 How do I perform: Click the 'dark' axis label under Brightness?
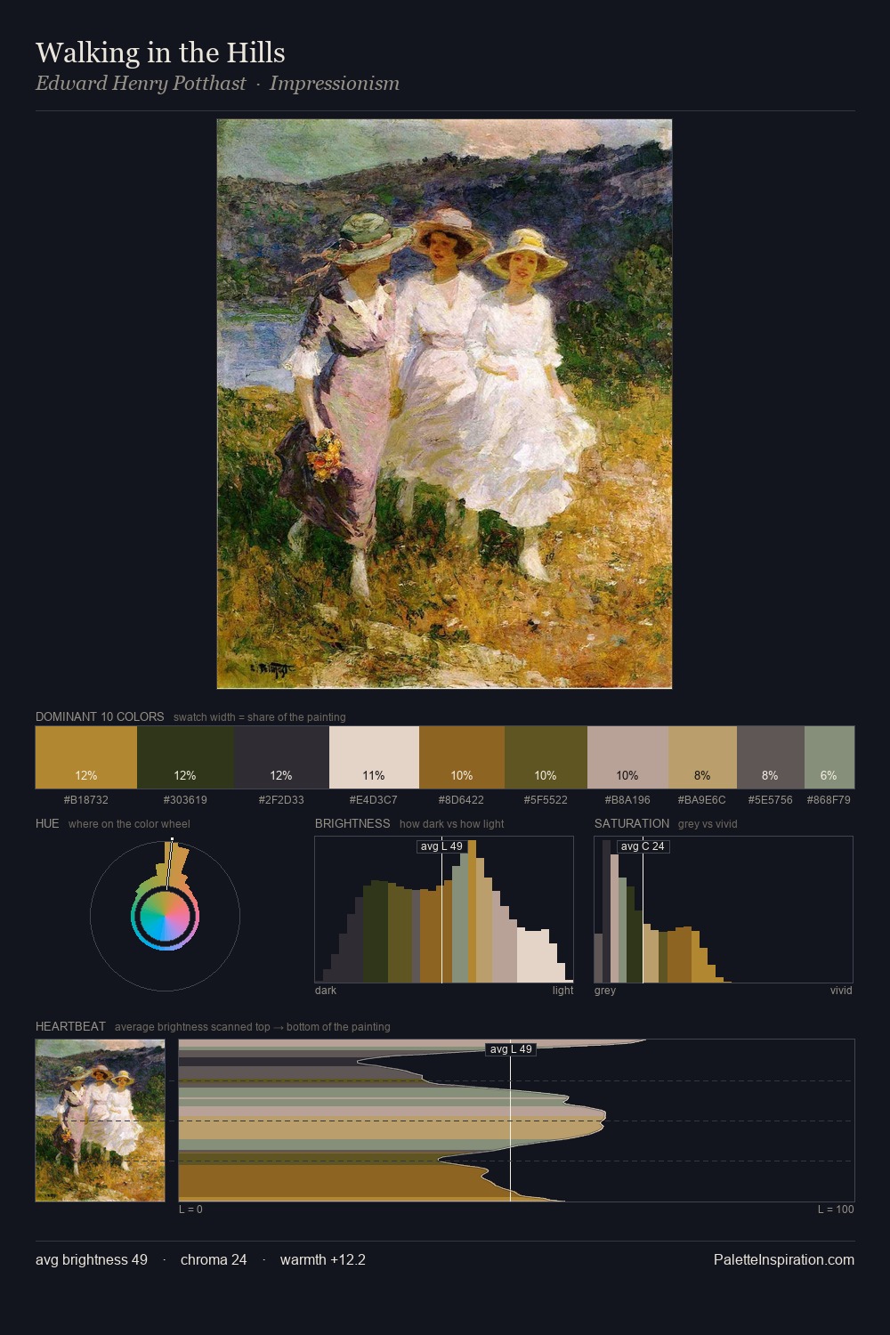click(326, 991)
